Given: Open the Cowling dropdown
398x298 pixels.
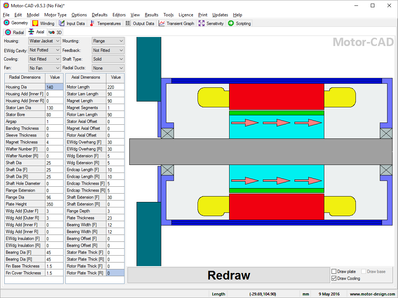Looking at the screenshot, I should pos(44,59).
